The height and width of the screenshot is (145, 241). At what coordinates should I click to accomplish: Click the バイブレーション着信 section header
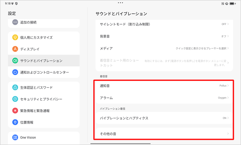(x=112, y=109)
